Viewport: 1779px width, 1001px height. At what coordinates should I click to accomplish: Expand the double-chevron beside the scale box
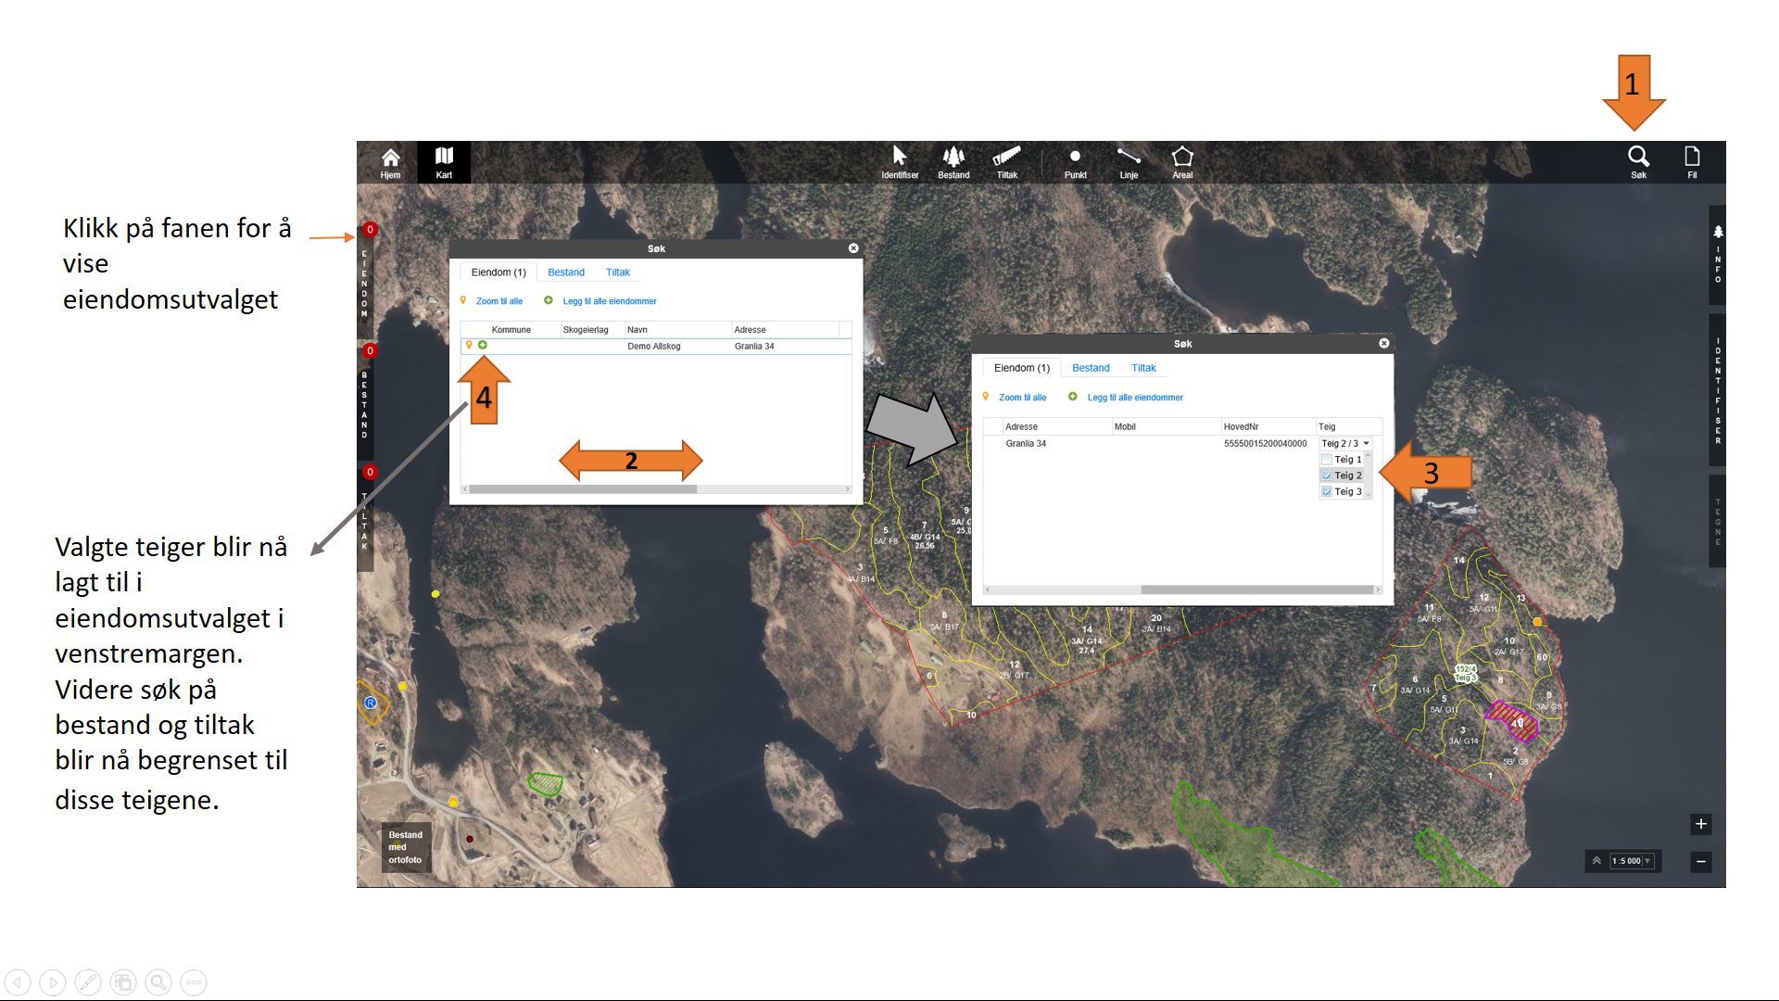tap(1596, 861)
